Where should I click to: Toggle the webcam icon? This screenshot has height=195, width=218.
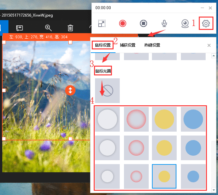point(185,23)
